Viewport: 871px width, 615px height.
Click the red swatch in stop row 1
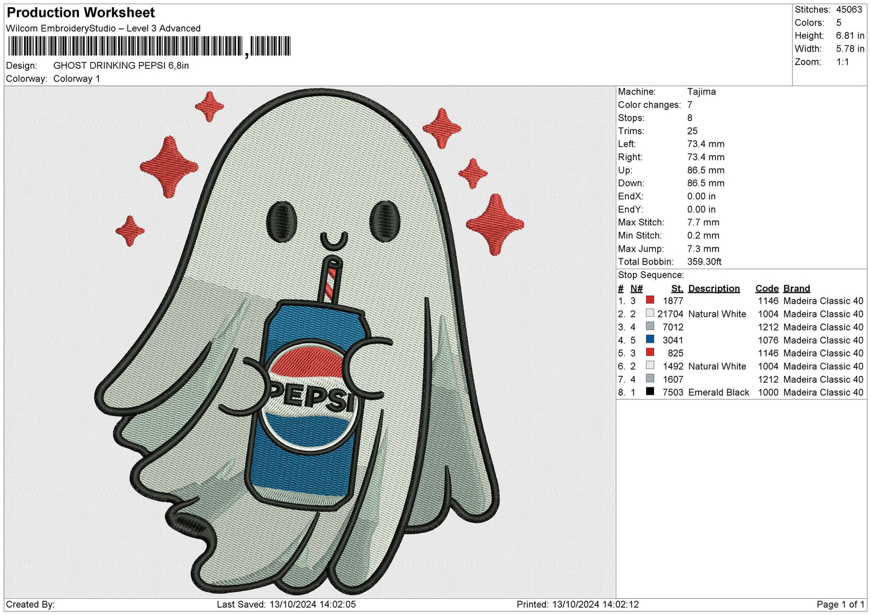click(650, 300)
